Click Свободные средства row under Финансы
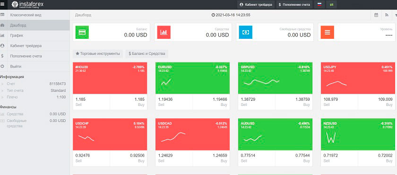The image size is (397, 175). pyautogui.click(x=33, y=123)
